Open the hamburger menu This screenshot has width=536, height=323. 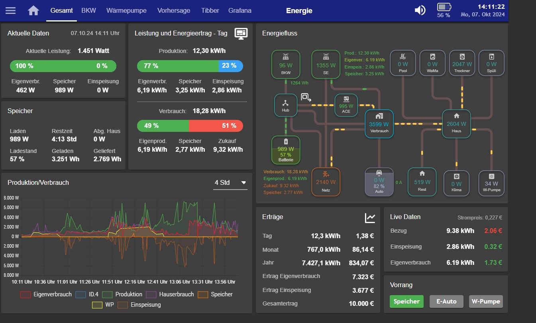pyautogui.click(x=11, y=11)
